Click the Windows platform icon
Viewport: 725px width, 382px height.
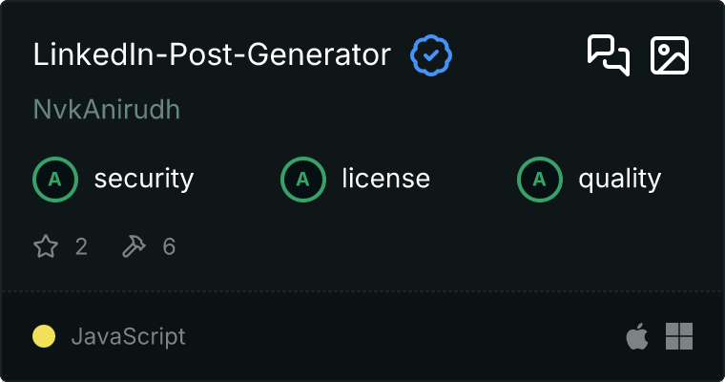click(679, 336)
